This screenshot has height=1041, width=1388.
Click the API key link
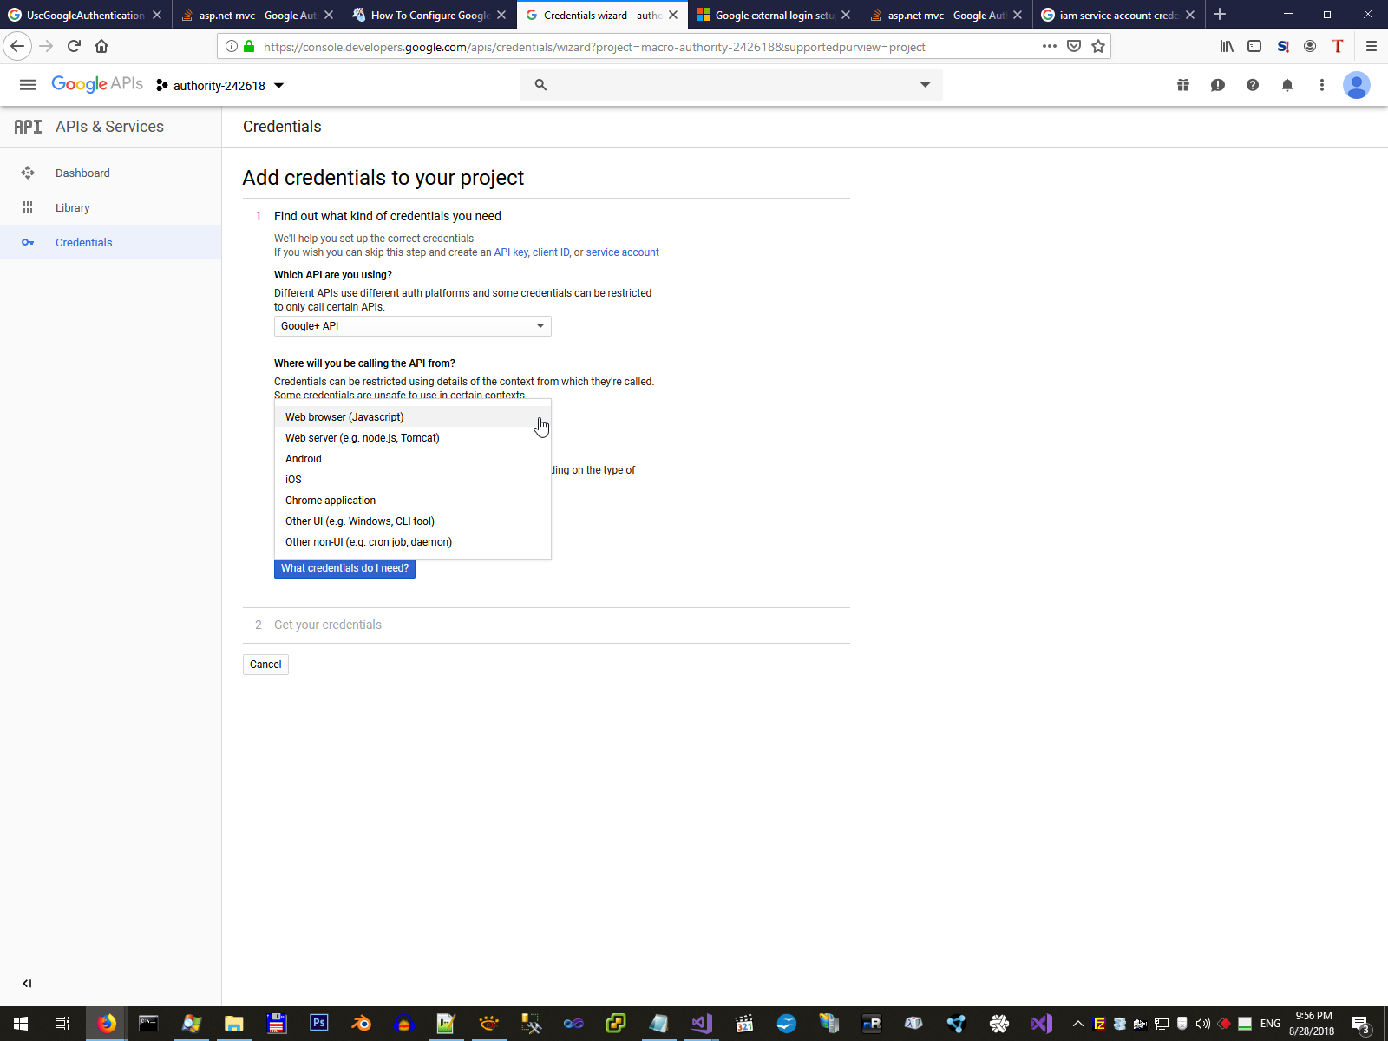pos(511,252)
